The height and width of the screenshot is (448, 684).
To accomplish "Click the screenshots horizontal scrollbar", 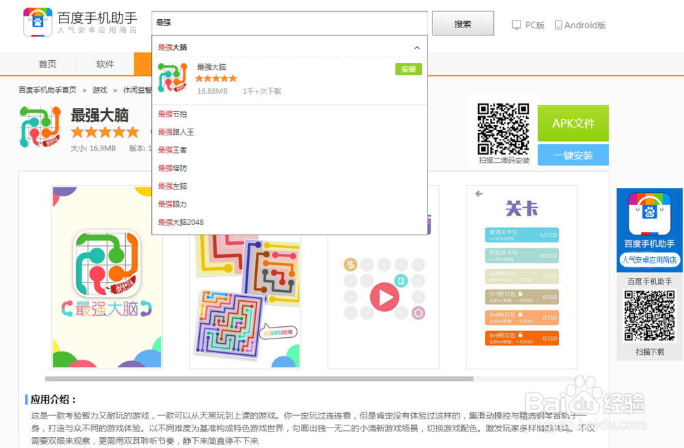I will point(259,379).
